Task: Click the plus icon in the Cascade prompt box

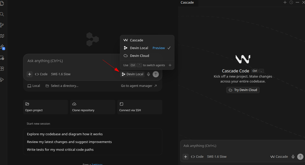Action: coord(186,157)
